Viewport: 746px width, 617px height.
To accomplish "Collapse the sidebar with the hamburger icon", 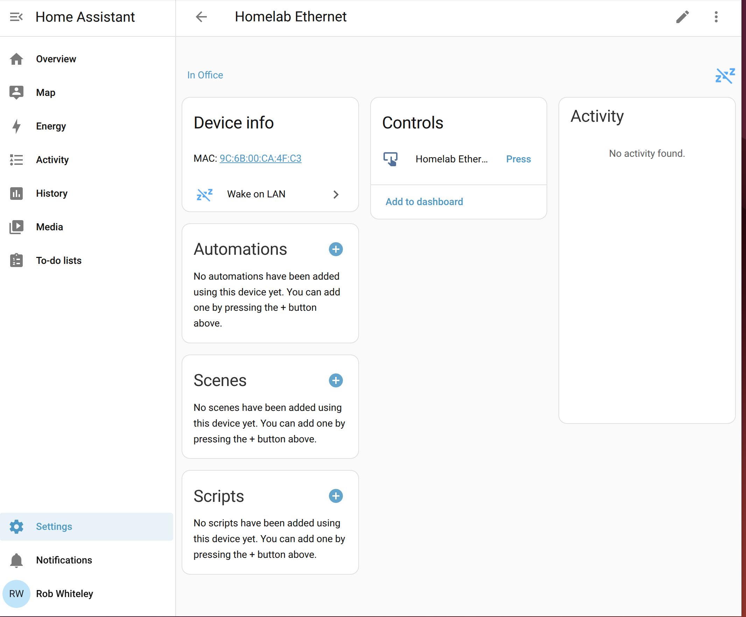I will [16, 17].
